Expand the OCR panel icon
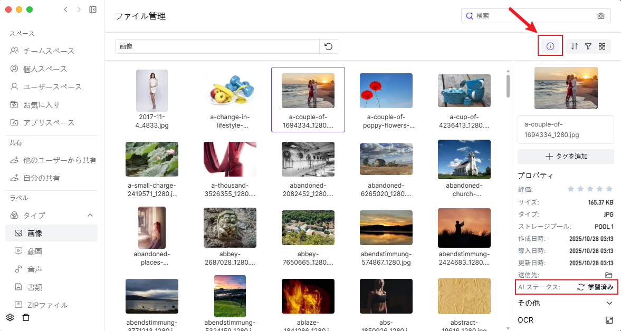 [609, 320]
